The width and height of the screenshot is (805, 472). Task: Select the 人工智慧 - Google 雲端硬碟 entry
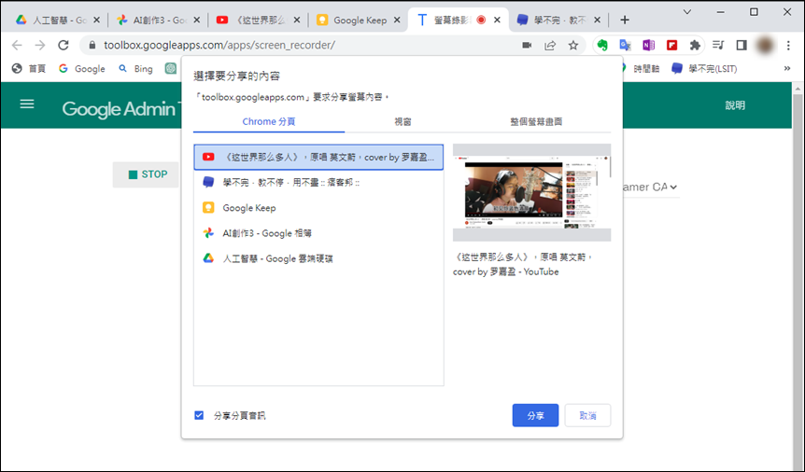318,258
